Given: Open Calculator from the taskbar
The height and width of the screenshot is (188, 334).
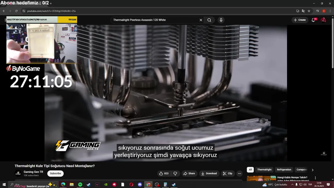Looking at the screenshot, I should click(x=165, y=185).
